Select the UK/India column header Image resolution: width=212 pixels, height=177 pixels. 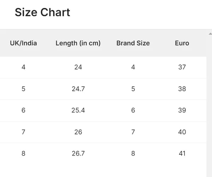23,43
